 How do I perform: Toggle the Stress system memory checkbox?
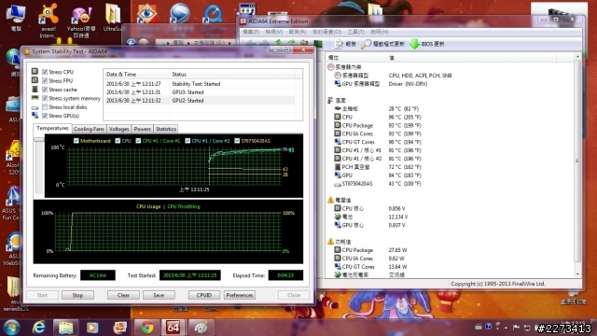45,98
